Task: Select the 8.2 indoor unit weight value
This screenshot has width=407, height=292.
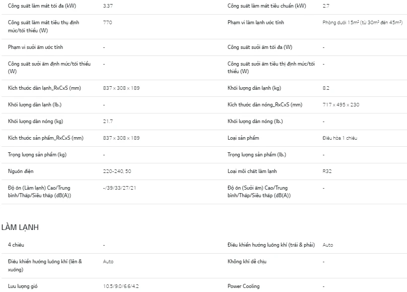Action: 326,88
